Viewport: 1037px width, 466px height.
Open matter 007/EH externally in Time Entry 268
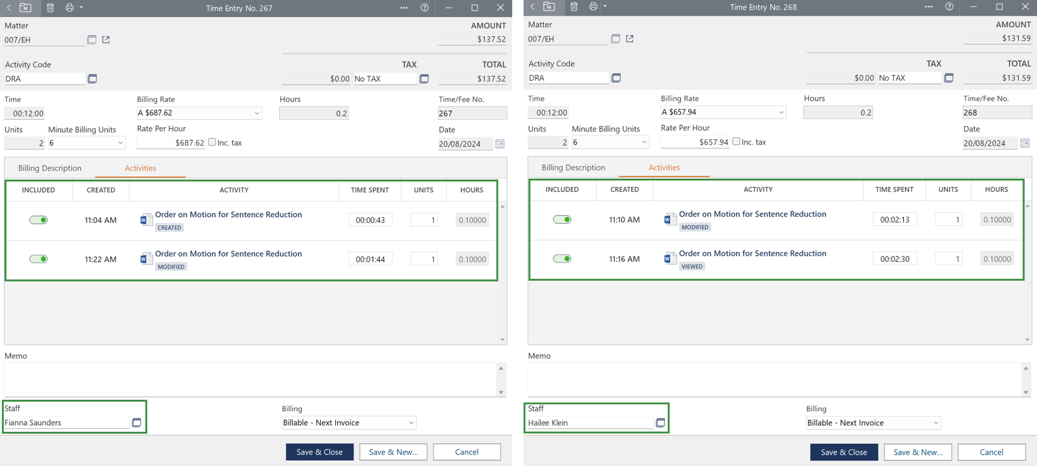[629, 39]
